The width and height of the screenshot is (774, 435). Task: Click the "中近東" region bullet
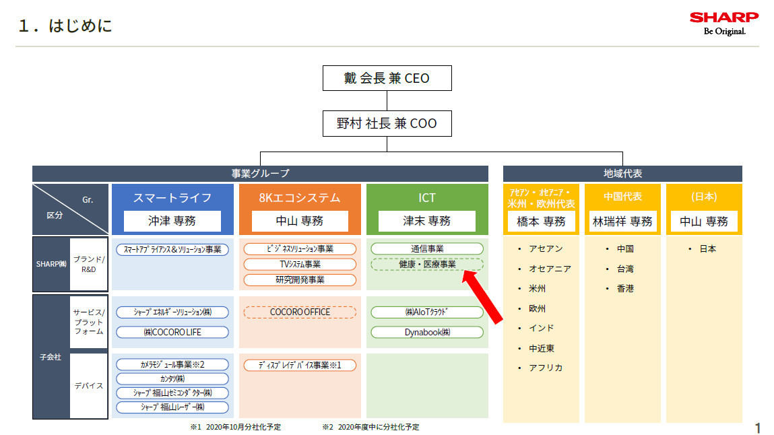[542, 348]
